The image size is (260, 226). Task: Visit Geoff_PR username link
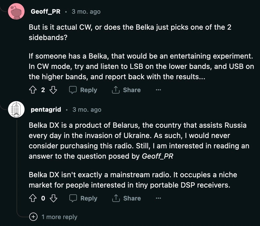45,12
